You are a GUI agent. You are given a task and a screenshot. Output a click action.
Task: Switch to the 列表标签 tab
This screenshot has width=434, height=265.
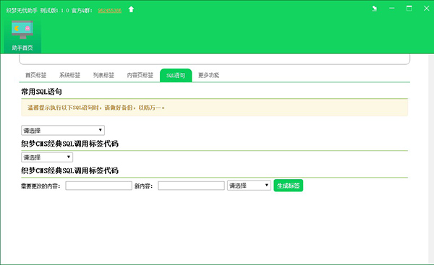103,75
